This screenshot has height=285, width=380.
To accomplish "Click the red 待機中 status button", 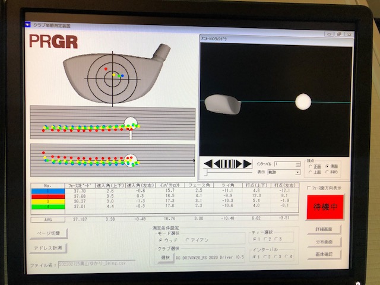I will click(x=325, y=207).
